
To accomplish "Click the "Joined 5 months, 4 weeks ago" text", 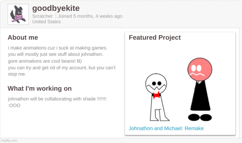I will [x=90, y=16].
